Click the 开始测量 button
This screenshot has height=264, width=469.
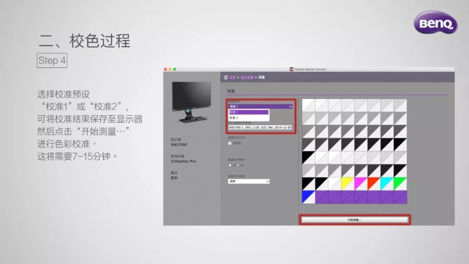click(355, 220)
